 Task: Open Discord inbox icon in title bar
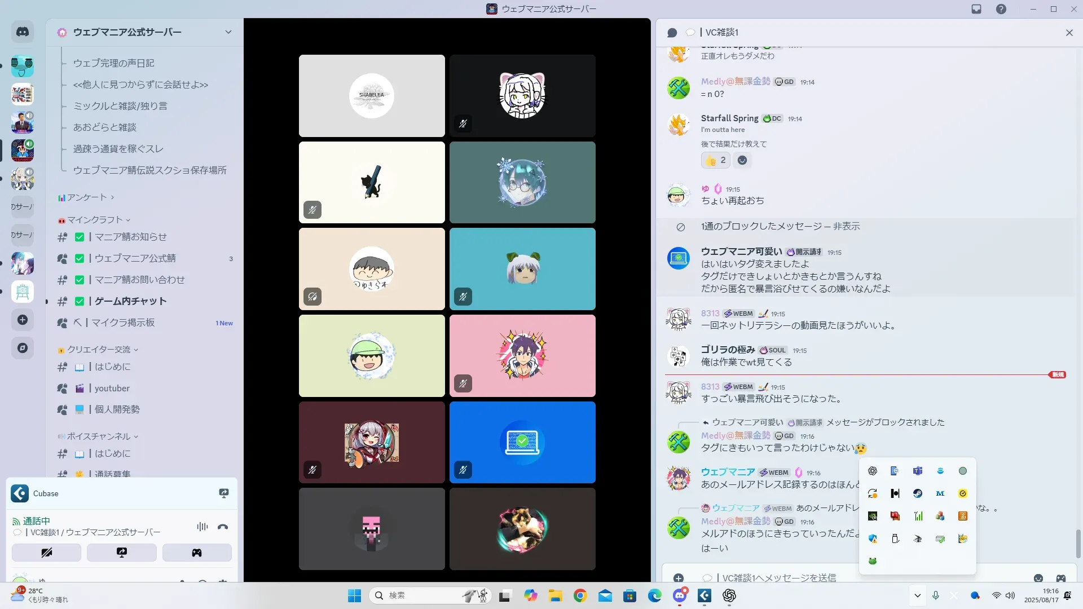coord(976,9)
